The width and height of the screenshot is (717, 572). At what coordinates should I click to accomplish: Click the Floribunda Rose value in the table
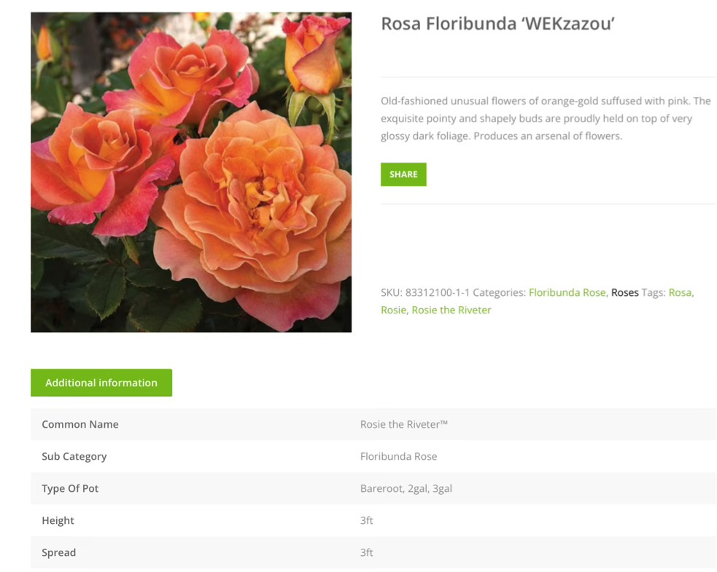point(398,456)
